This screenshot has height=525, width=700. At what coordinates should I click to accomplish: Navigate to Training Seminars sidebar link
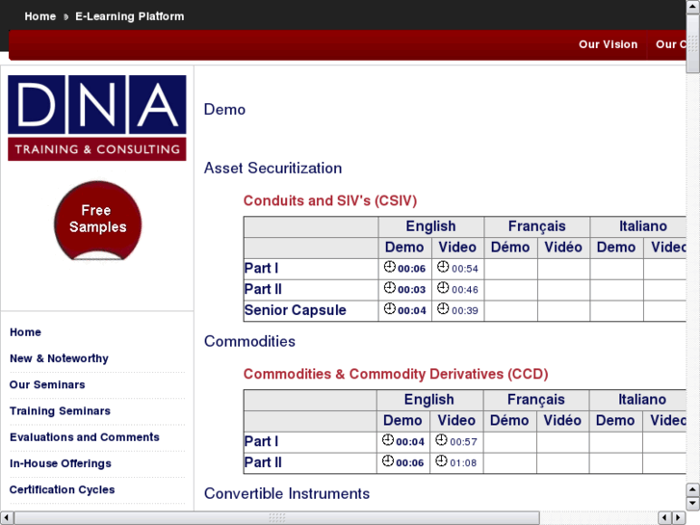click(60, 411)
